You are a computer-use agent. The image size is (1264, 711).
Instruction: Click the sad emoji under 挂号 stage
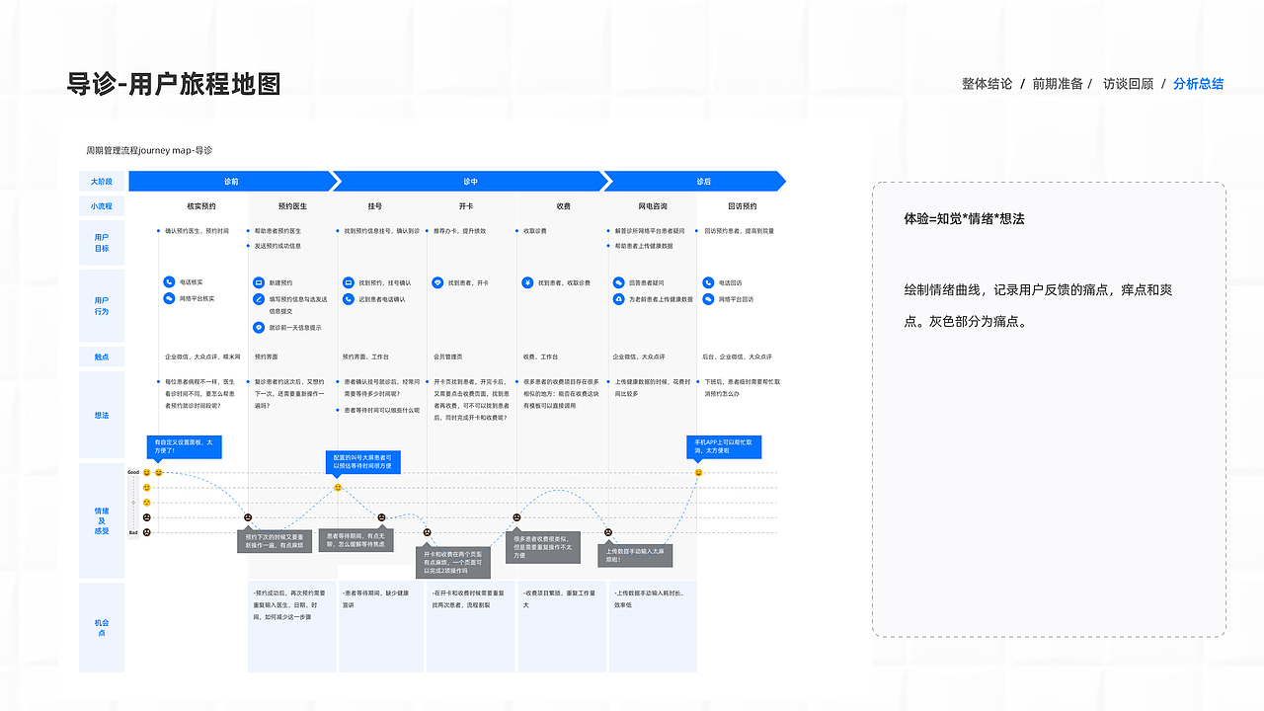(380, 517)
